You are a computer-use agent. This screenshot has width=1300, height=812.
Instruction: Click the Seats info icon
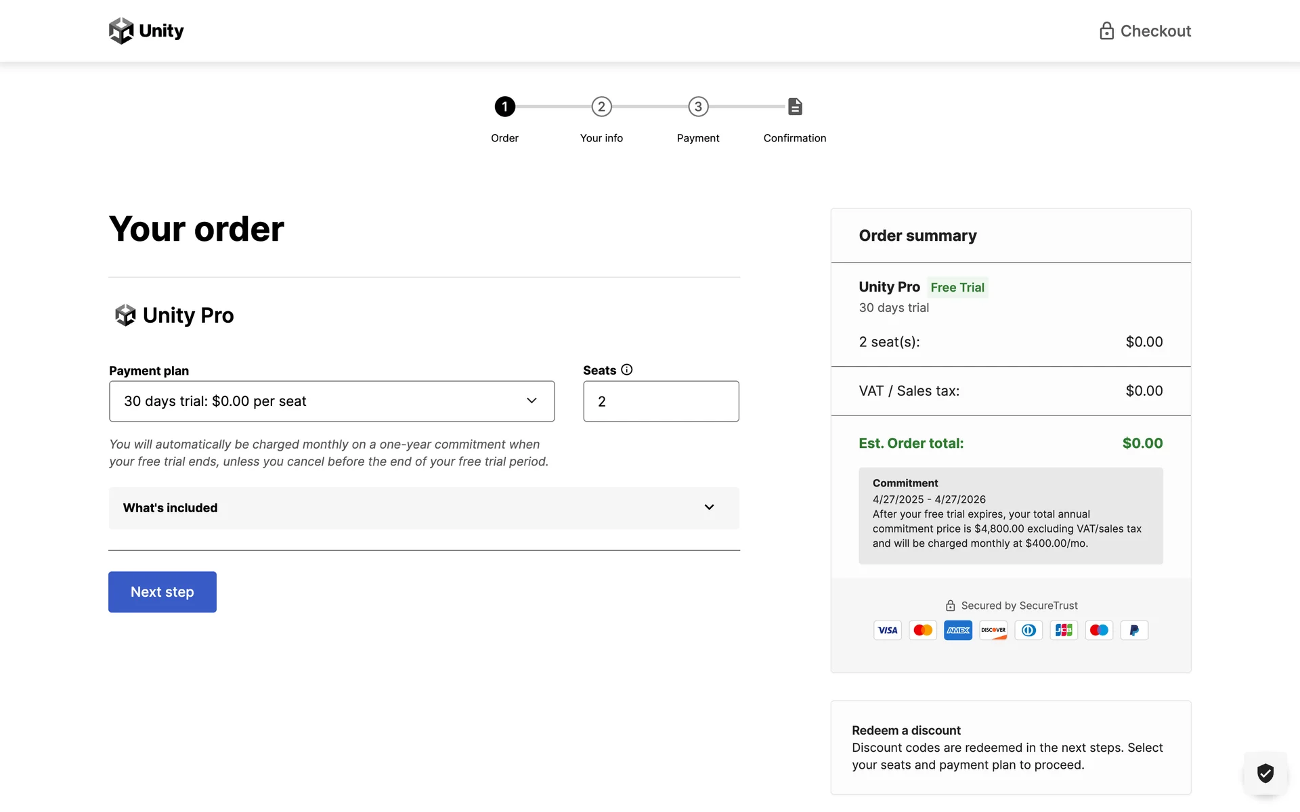coord(627,369)
